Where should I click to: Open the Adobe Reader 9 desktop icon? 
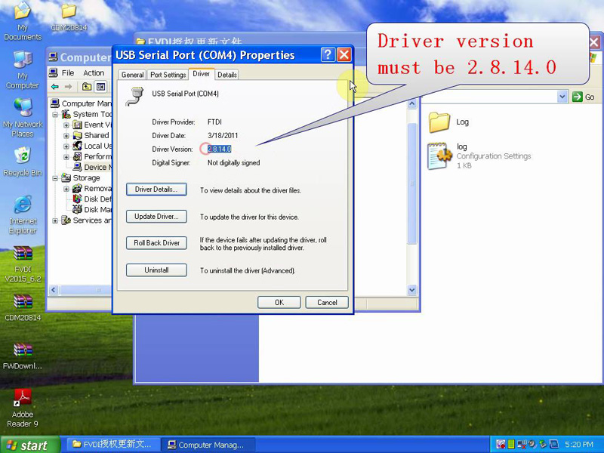[x=23, y=397]
